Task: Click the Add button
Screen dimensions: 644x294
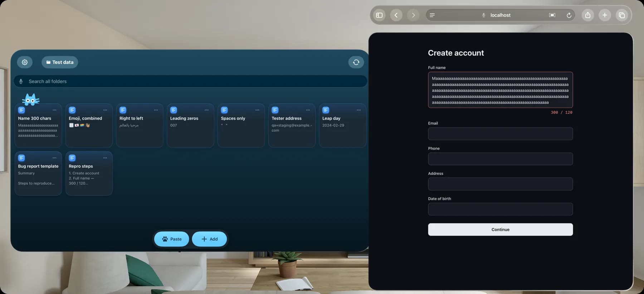Action: [x=209, y=239]
